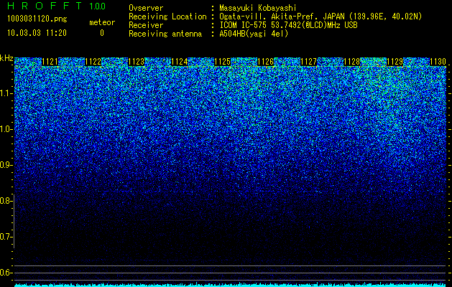The height and width of the screenshot is (287, 452).
Task: Click the antenna A504HB(yagi 4el) text
Action: coord(254,34)
